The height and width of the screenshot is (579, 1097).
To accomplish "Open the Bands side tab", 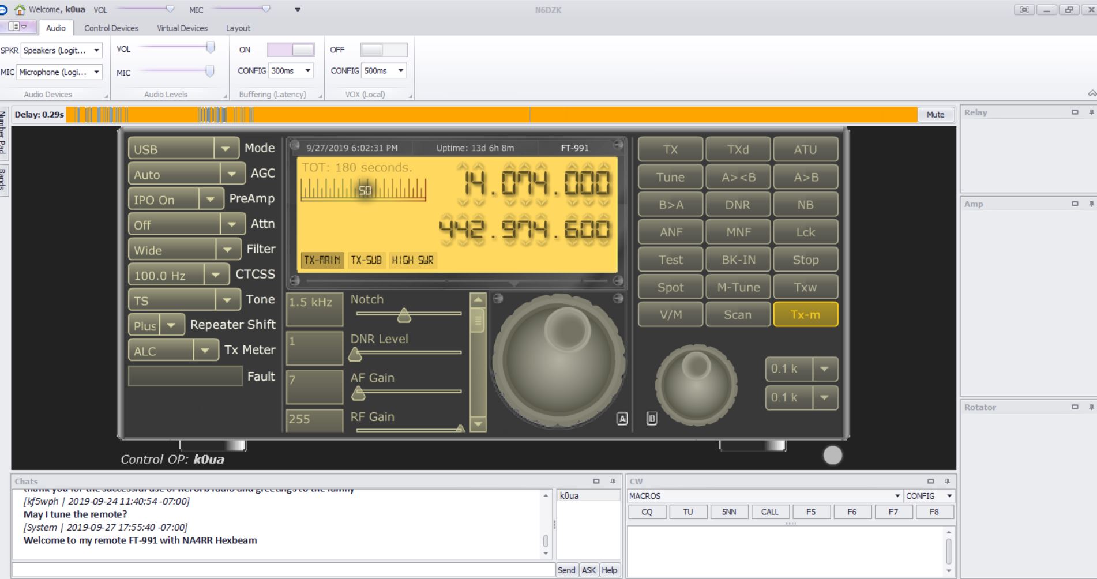I will [3, 179].
